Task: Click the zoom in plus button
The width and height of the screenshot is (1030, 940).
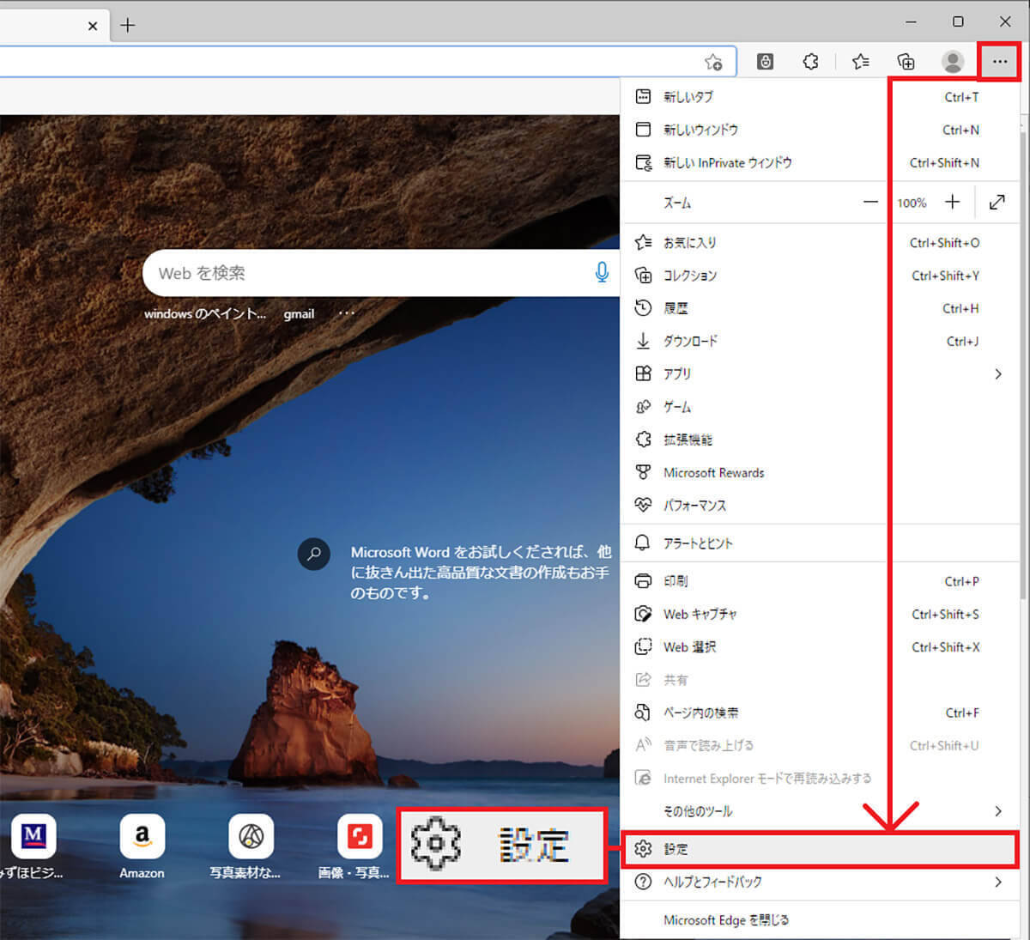Action: [x=952, y=202]
